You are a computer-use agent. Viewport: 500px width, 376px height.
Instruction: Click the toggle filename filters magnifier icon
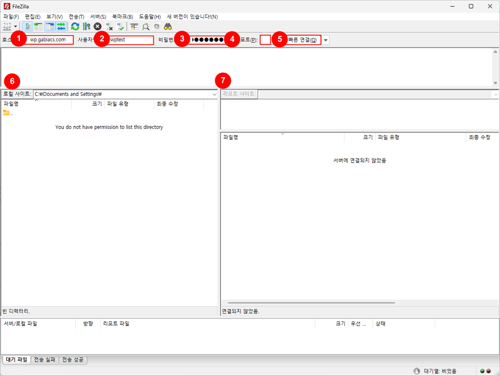[x=146, y=27]
